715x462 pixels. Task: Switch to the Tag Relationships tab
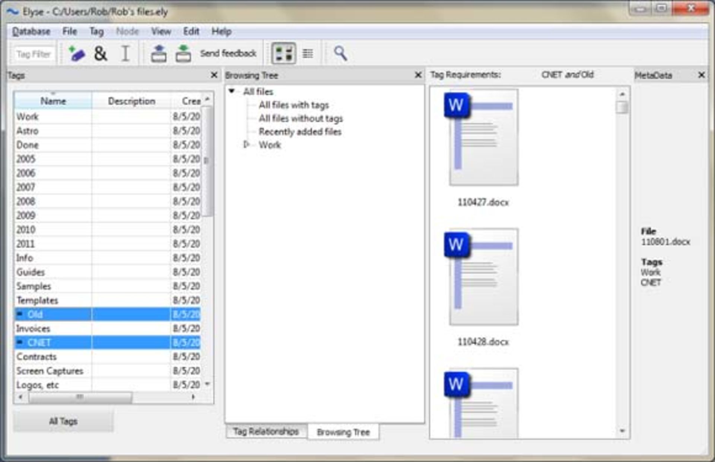coord(266,432)
